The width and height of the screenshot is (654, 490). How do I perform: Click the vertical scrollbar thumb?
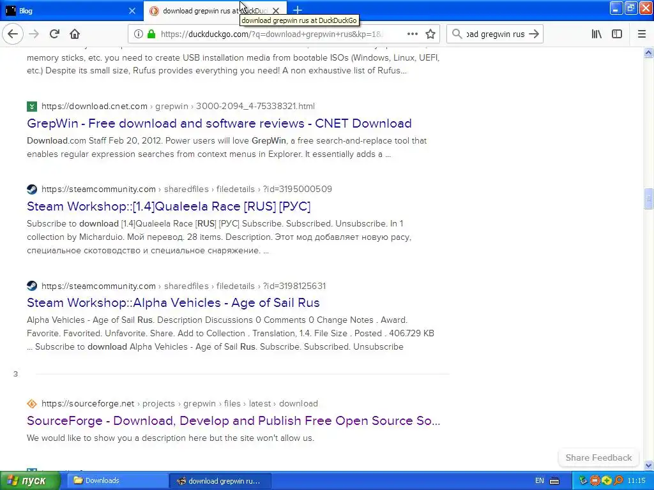[x=648, y=198]
